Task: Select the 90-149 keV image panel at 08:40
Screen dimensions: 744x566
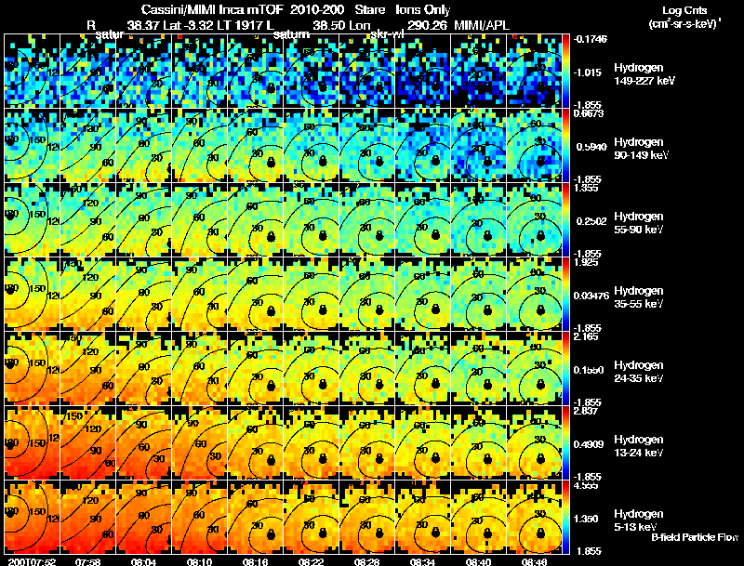Action: pos(478,146)
